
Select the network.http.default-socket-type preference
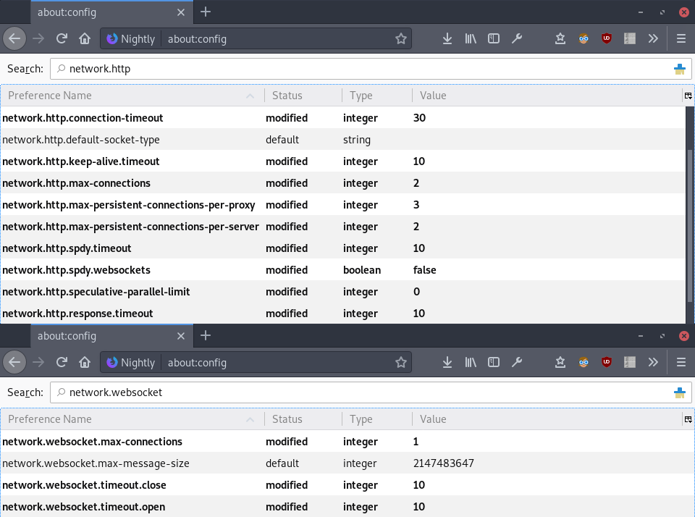coord(342,139)
